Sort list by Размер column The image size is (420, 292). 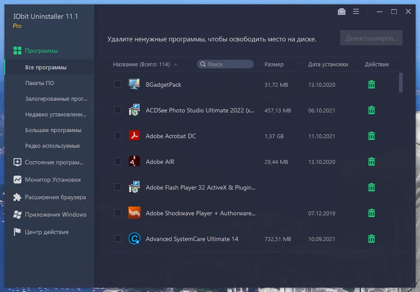pyautogui.click(x=274, y=64)
